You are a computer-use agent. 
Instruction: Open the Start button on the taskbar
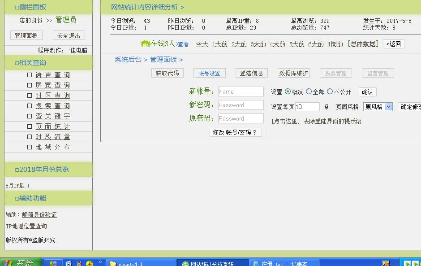coord(21,262)
